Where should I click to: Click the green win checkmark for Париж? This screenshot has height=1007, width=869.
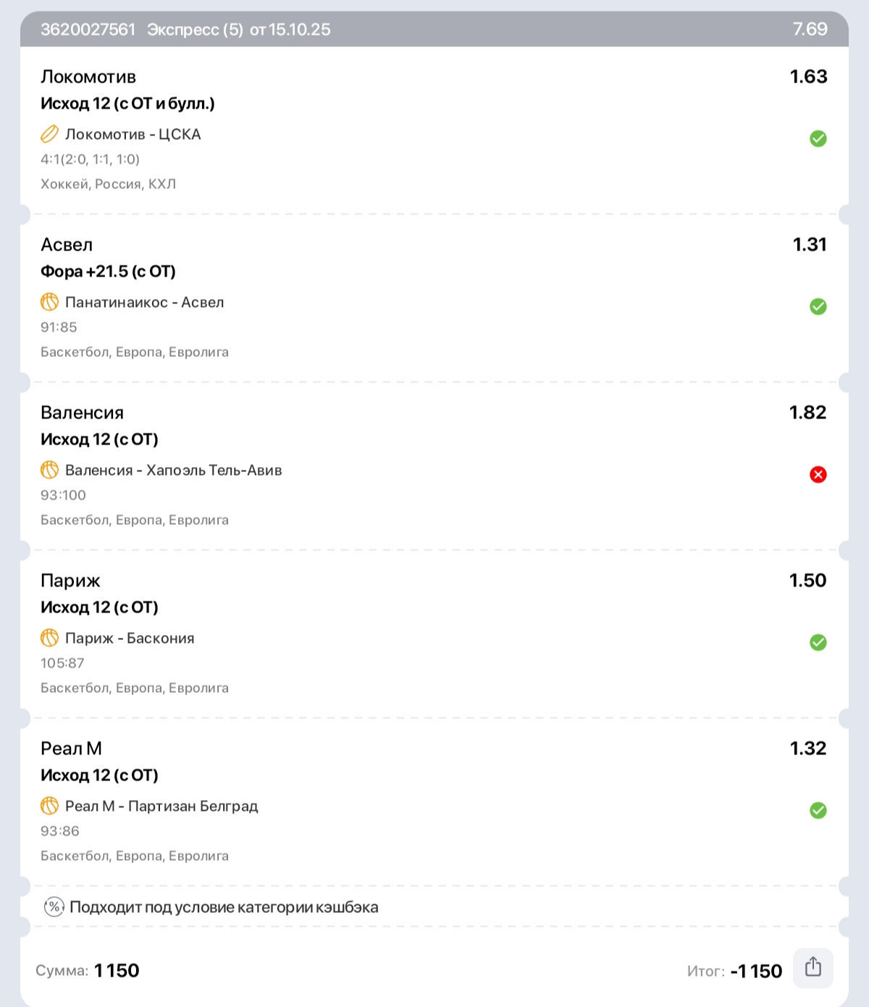pos(818,642)
